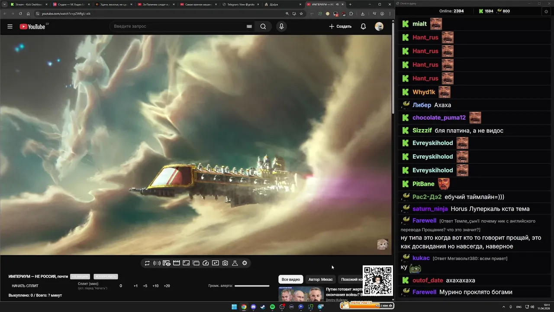Click the MEME PARTY progress bar overlay
The height and width of the screenshot is (312, 554).
pyautogui.click(x=367, y=305)
